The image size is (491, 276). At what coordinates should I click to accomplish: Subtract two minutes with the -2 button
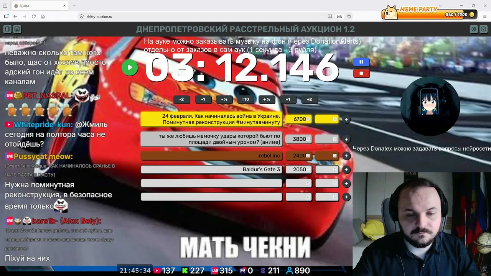coord(182,100)
